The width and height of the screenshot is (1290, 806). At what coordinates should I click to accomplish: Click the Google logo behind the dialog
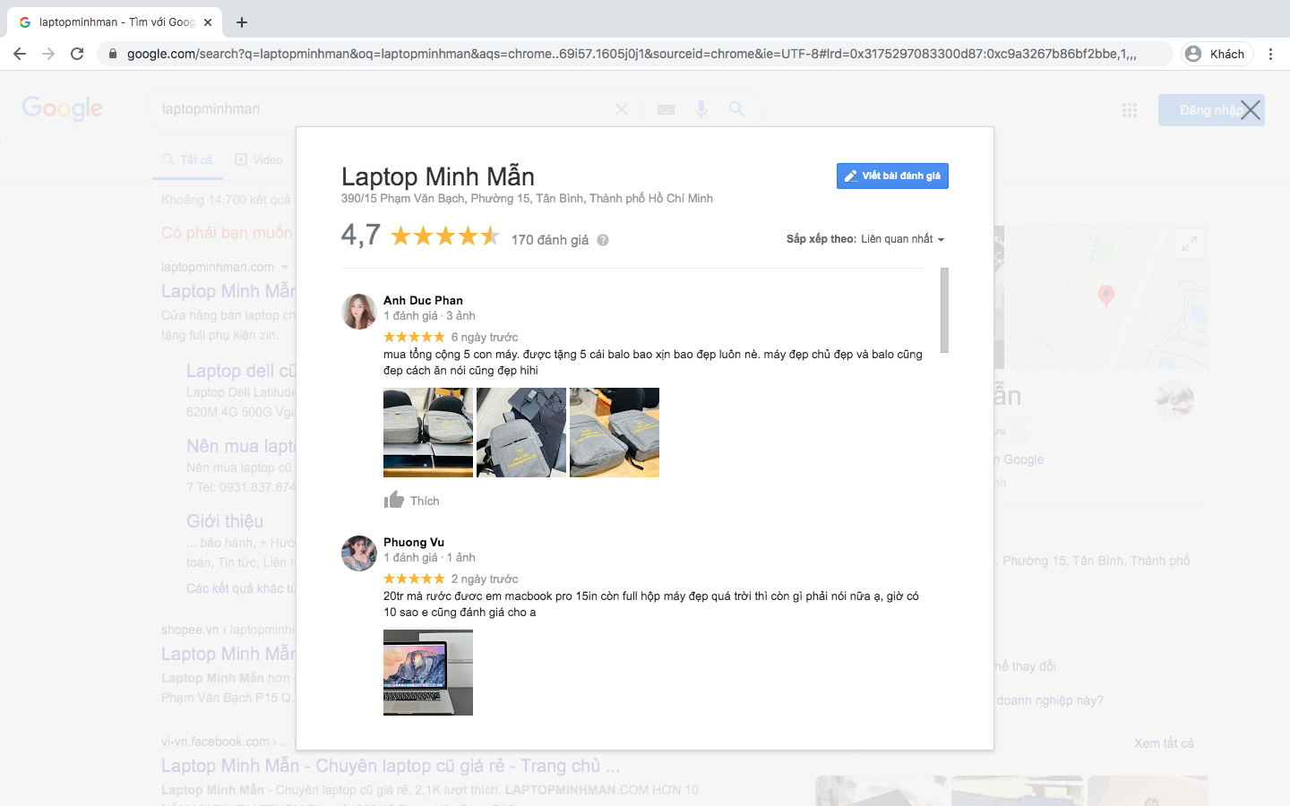[63, 108]
